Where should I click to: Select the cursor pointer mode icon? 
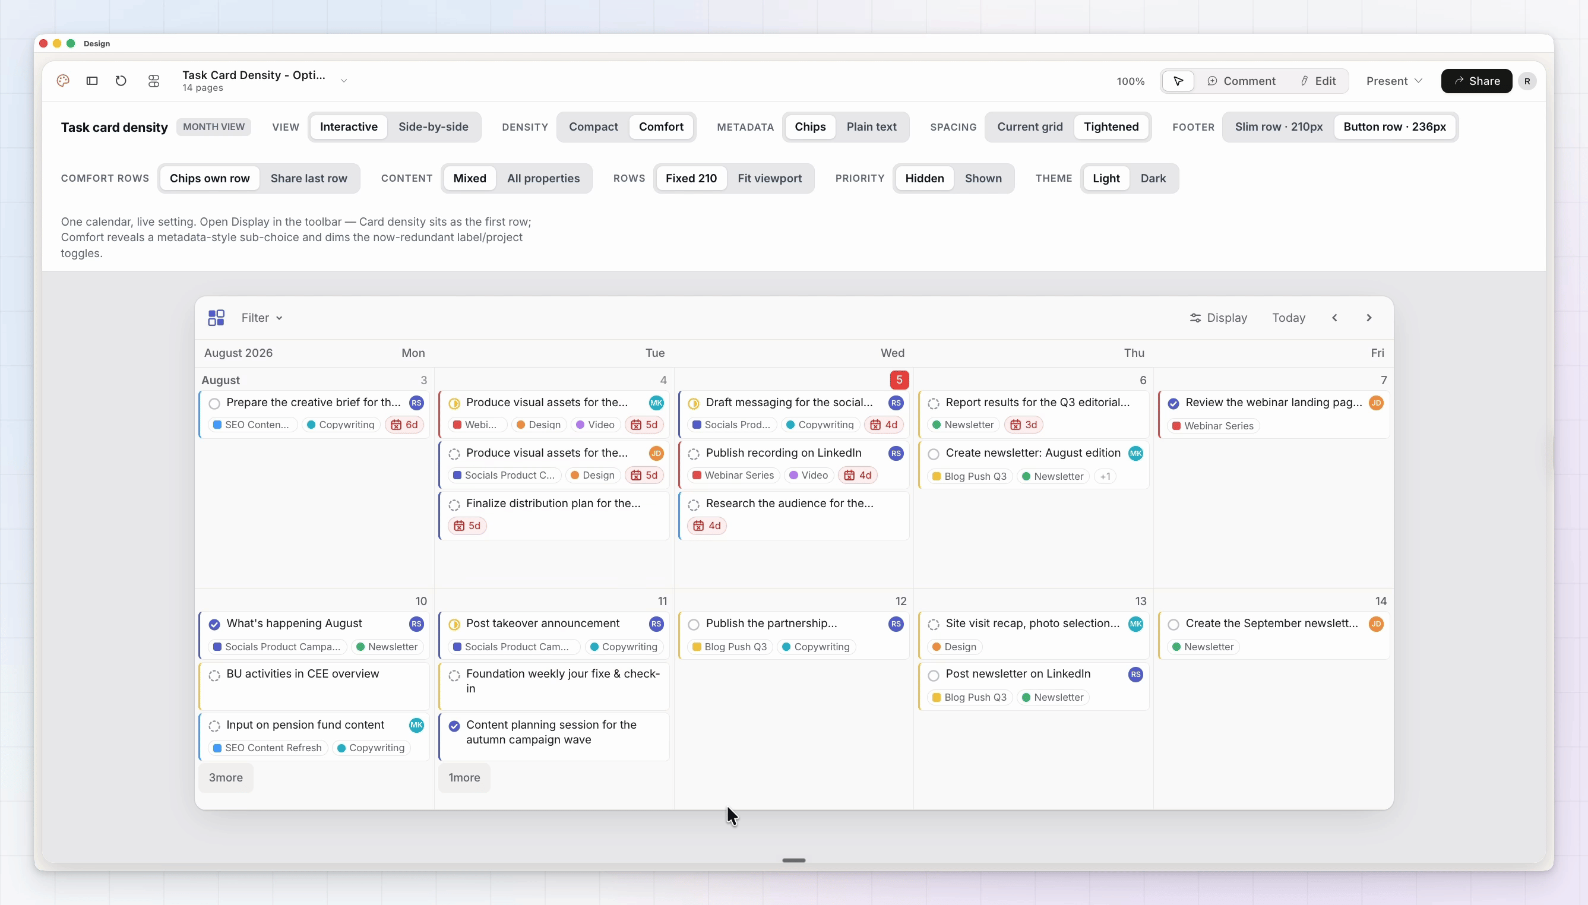pos(1178,81)
